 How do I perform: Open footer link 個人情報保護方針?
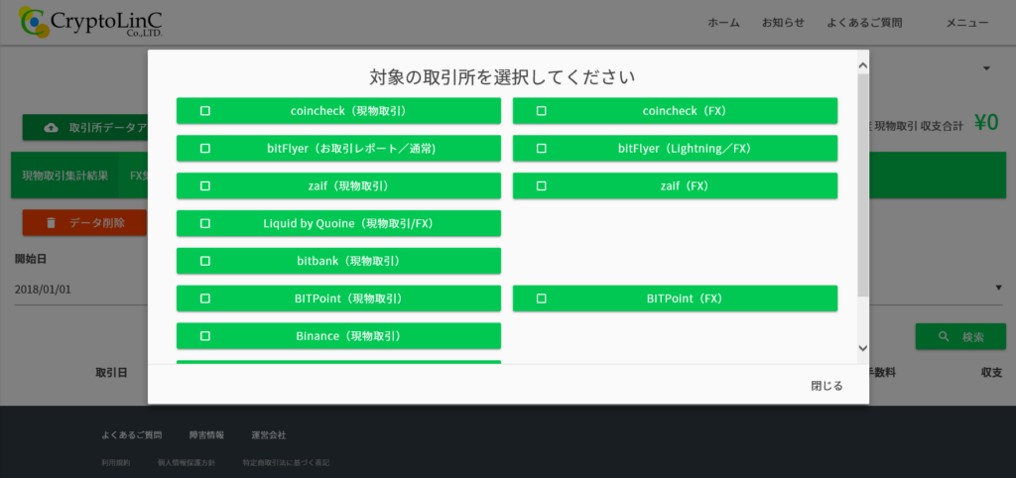(186, 463)
